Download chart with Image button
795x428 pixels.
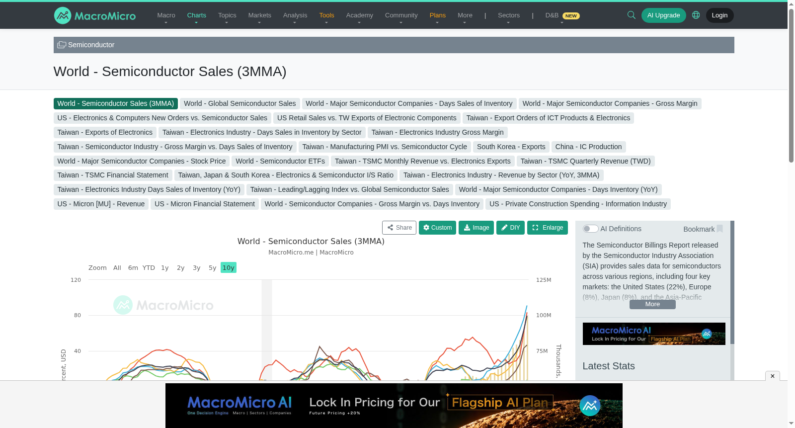click(x=476, y=228)
